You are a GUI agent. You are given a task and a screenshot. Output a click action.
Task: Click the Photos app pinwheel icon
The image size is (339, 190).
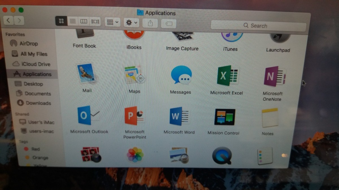[x=135, y=155]
